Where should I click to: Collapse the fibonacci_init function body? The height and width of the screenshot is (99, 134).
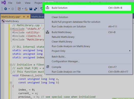(x=11, y=82)
